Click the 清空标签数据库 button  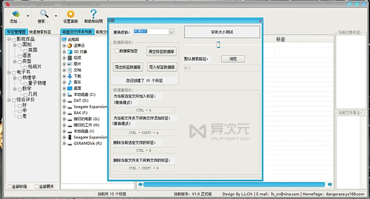(x=162, y=52)
